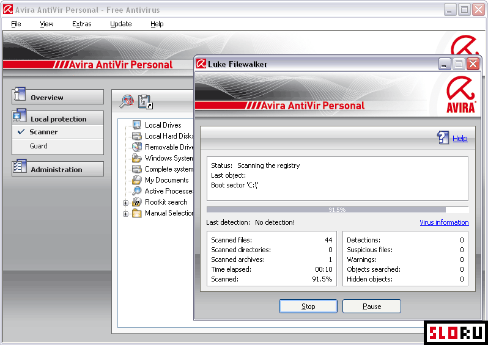Click the 91.5% scan progress bar
The width and height of the screenshot is (488, 345).
338,210
